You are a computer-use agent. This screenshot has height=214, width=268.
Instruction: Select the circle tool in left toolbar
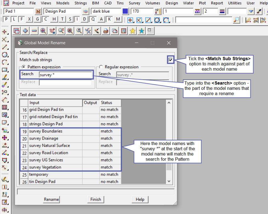tap(4, 55)
